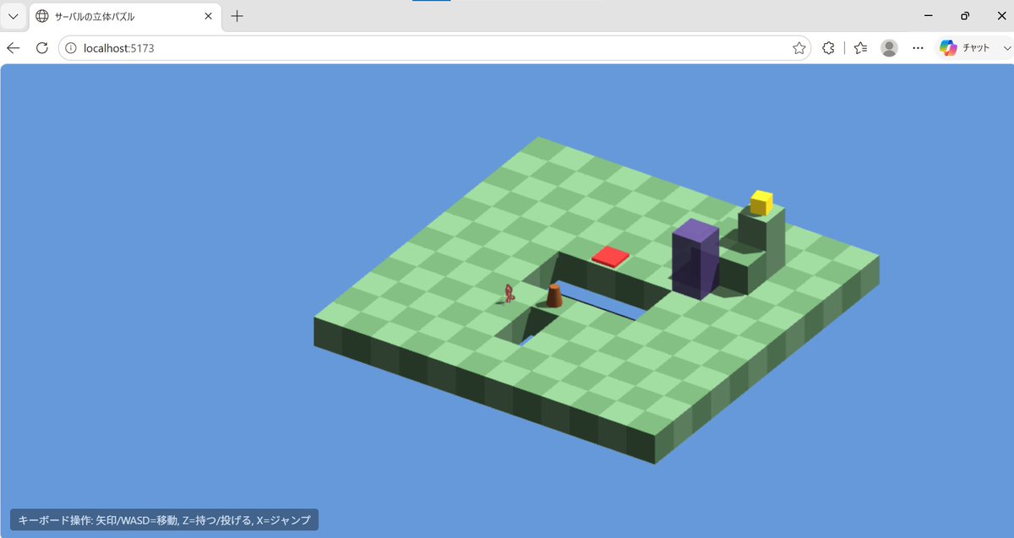The height and width of the screenshot is (538, 1014).
Task: Open the favorites list icon
Action: coord(860,48)
